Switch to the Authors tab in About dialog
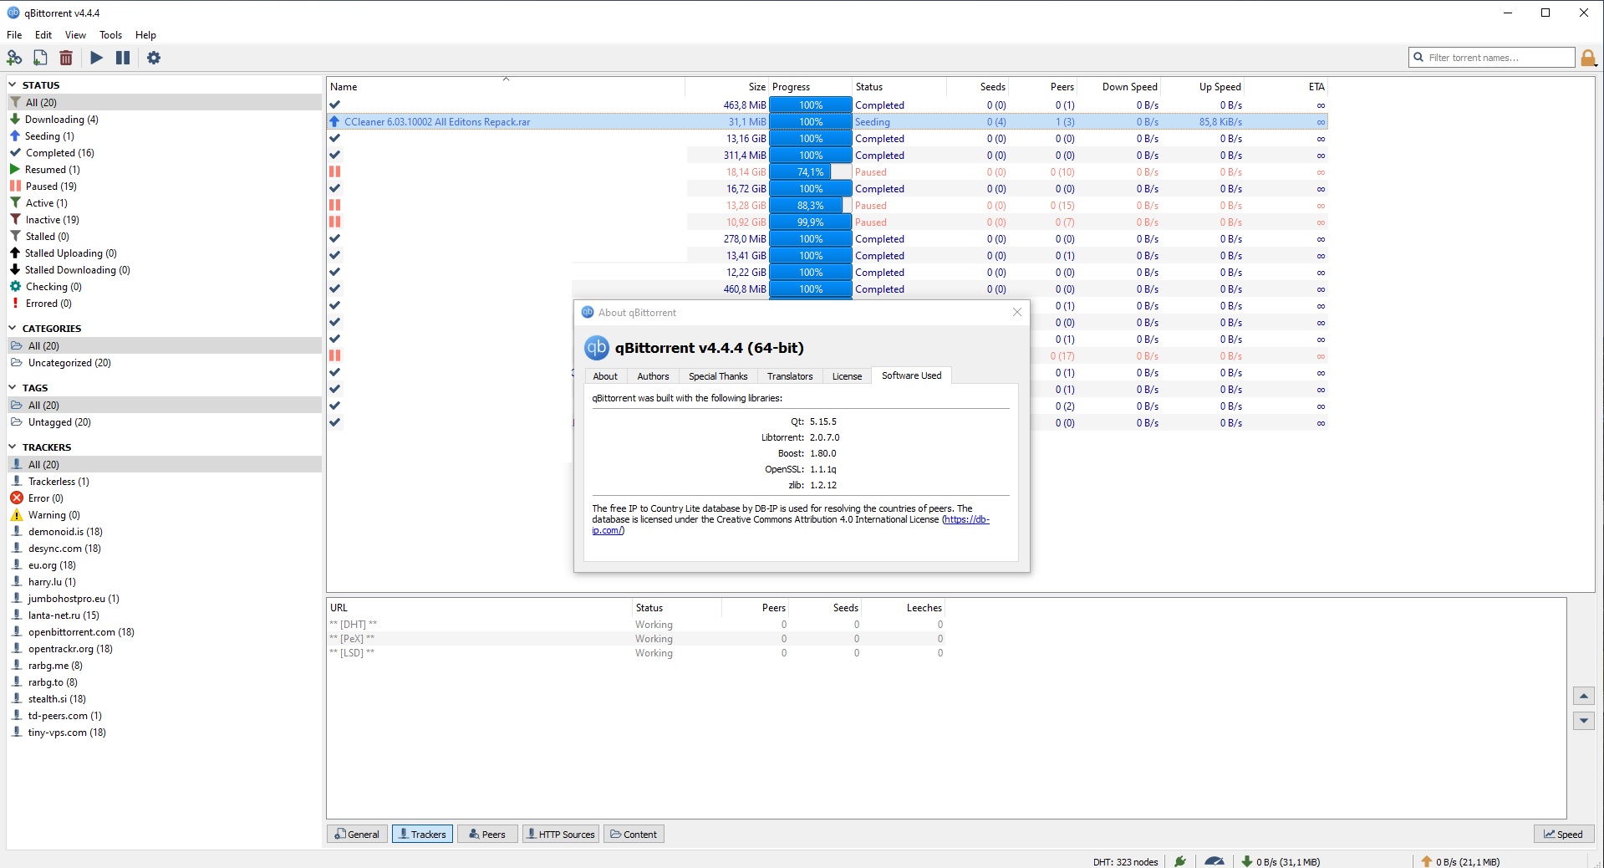 (x=653, y=375)
